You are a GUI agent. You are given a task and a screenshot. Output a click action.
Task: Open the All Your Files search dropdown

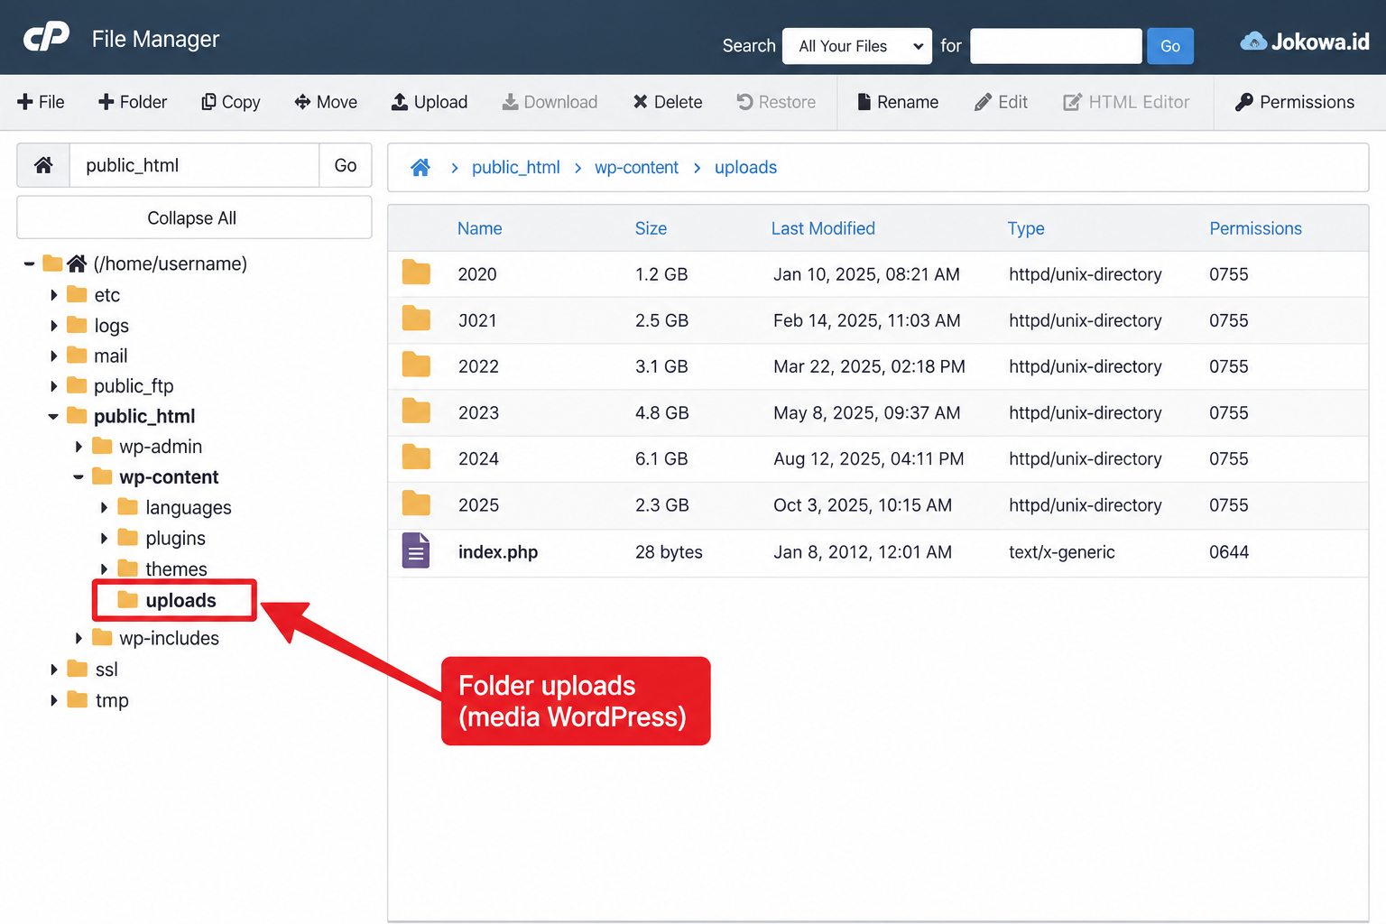[x=857, y=46]
